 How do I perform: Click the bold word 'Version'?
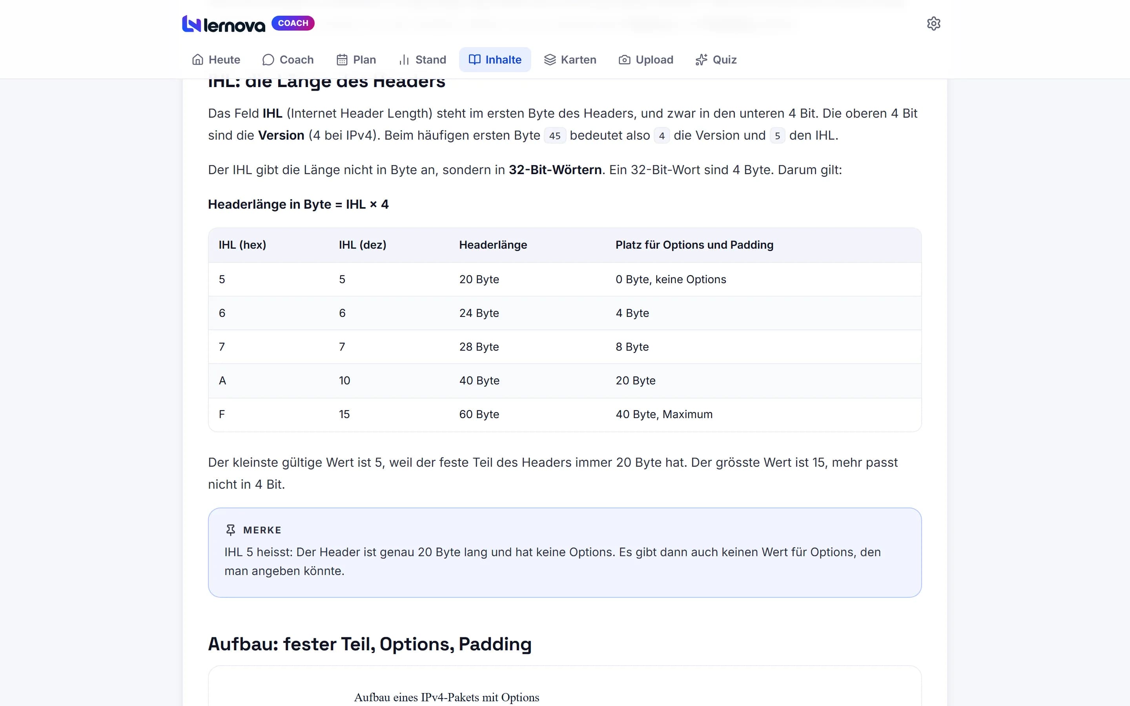281,135
